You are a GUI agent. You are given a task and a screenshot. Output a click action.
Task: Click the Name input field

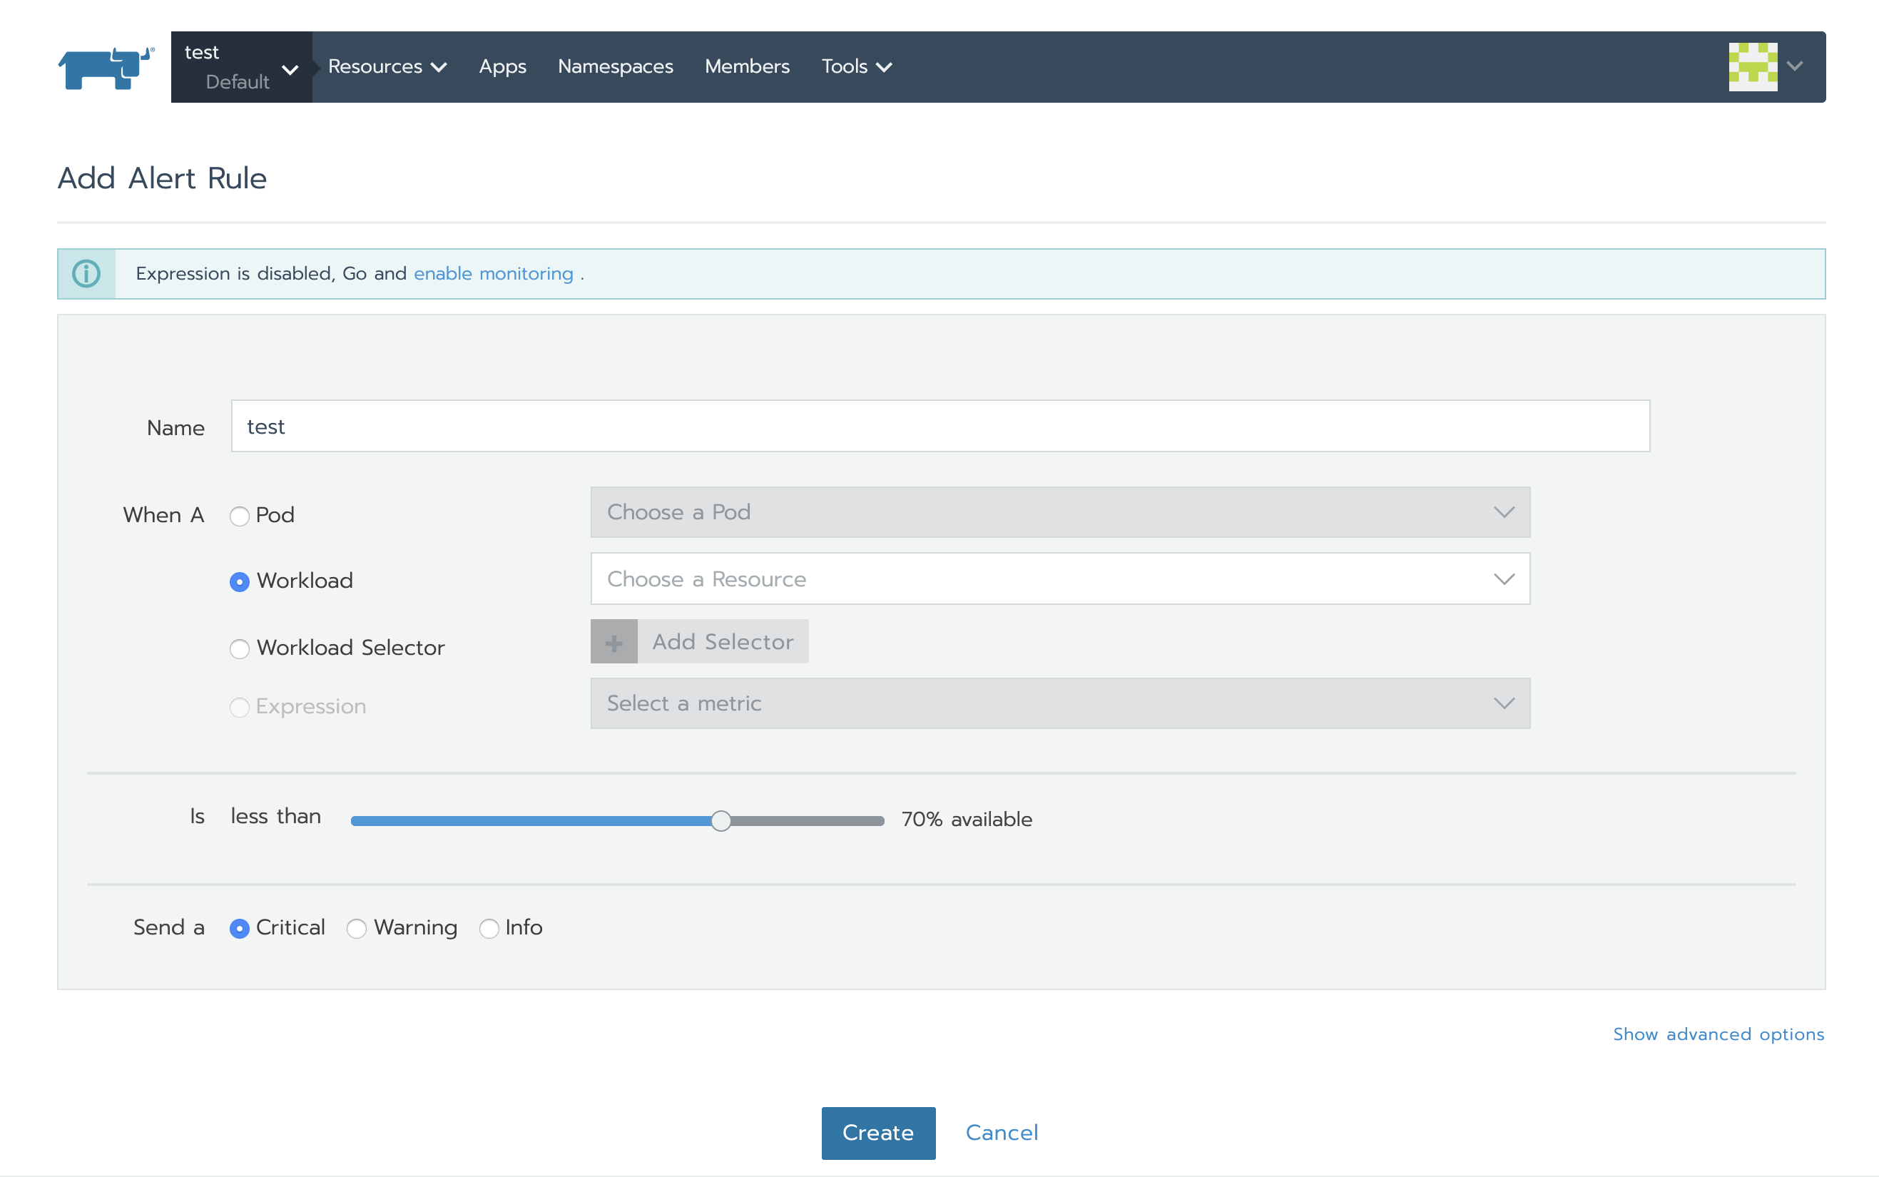(939, 427)
